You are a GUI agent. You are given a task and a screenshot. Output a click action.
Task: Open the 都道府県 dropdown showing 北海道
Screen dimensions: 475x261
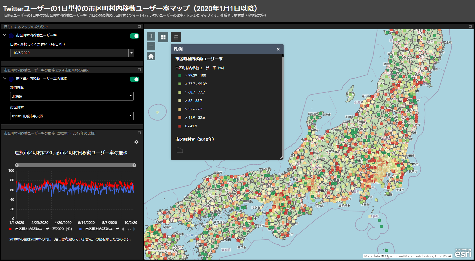coord(131,96)
